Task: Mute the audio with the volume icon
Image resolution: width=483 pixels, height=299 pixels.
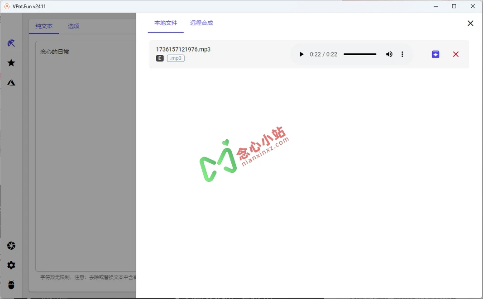Action: 389,54
